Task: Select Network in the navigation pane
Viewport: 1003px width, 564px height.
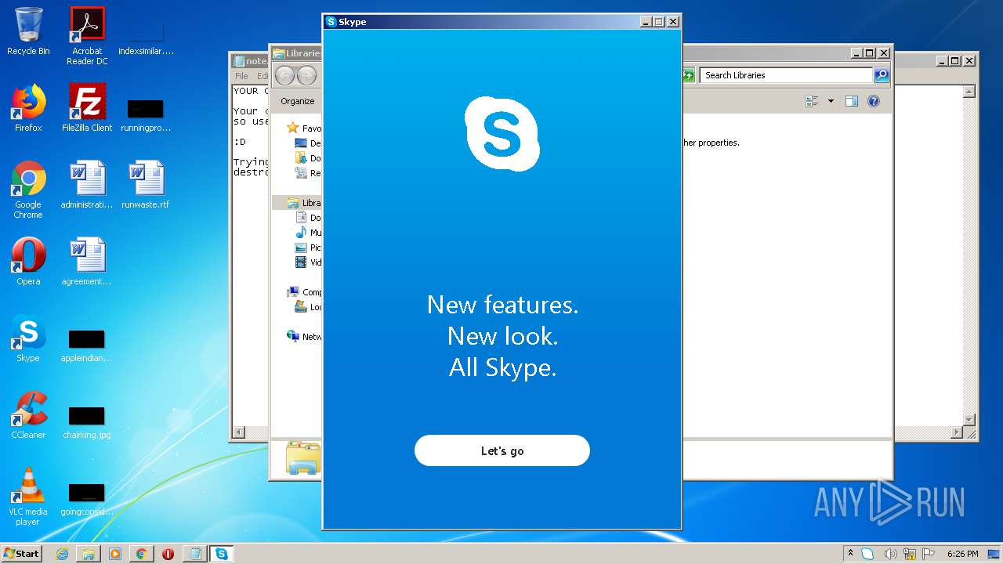Action: click(304, 337)
